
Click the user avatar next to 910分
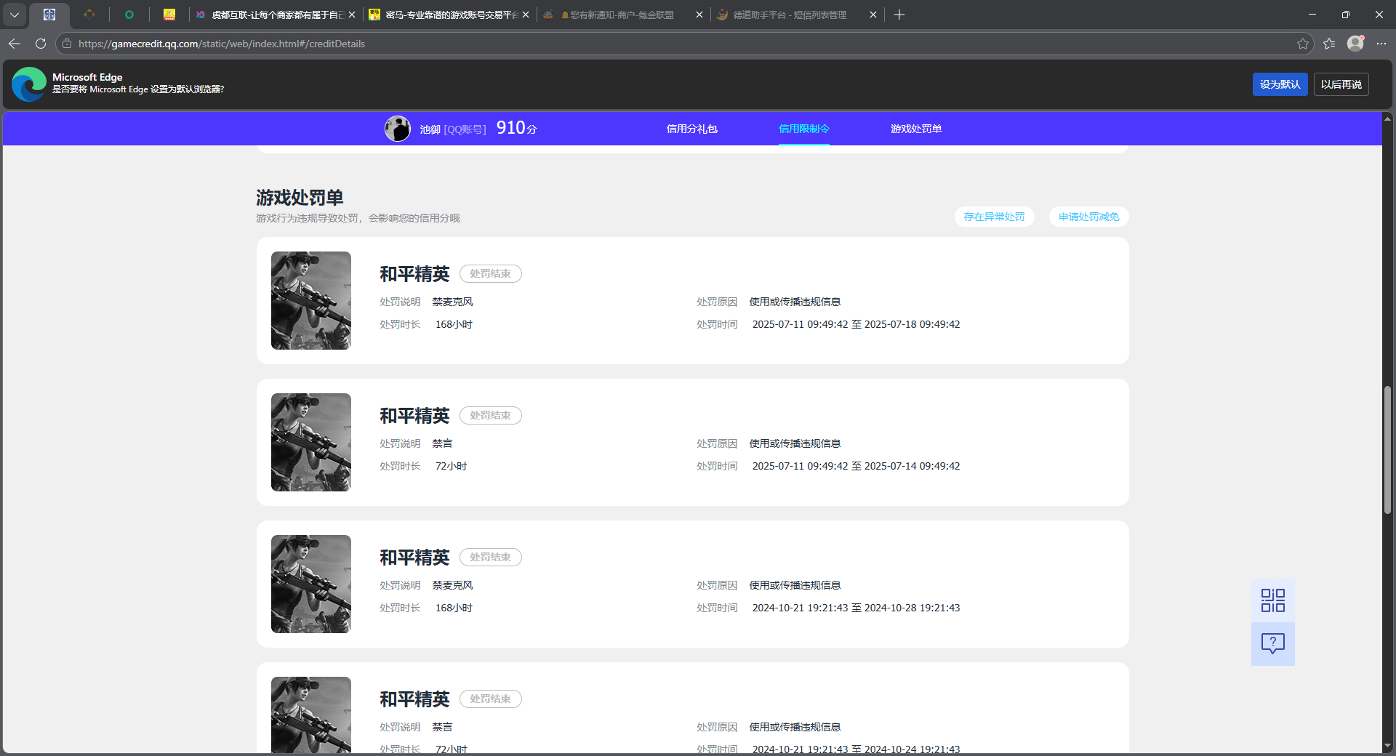(398, 129)
